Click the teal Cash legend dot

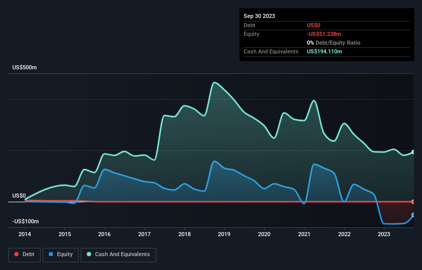pyautogui.click(x=89, y=254)
